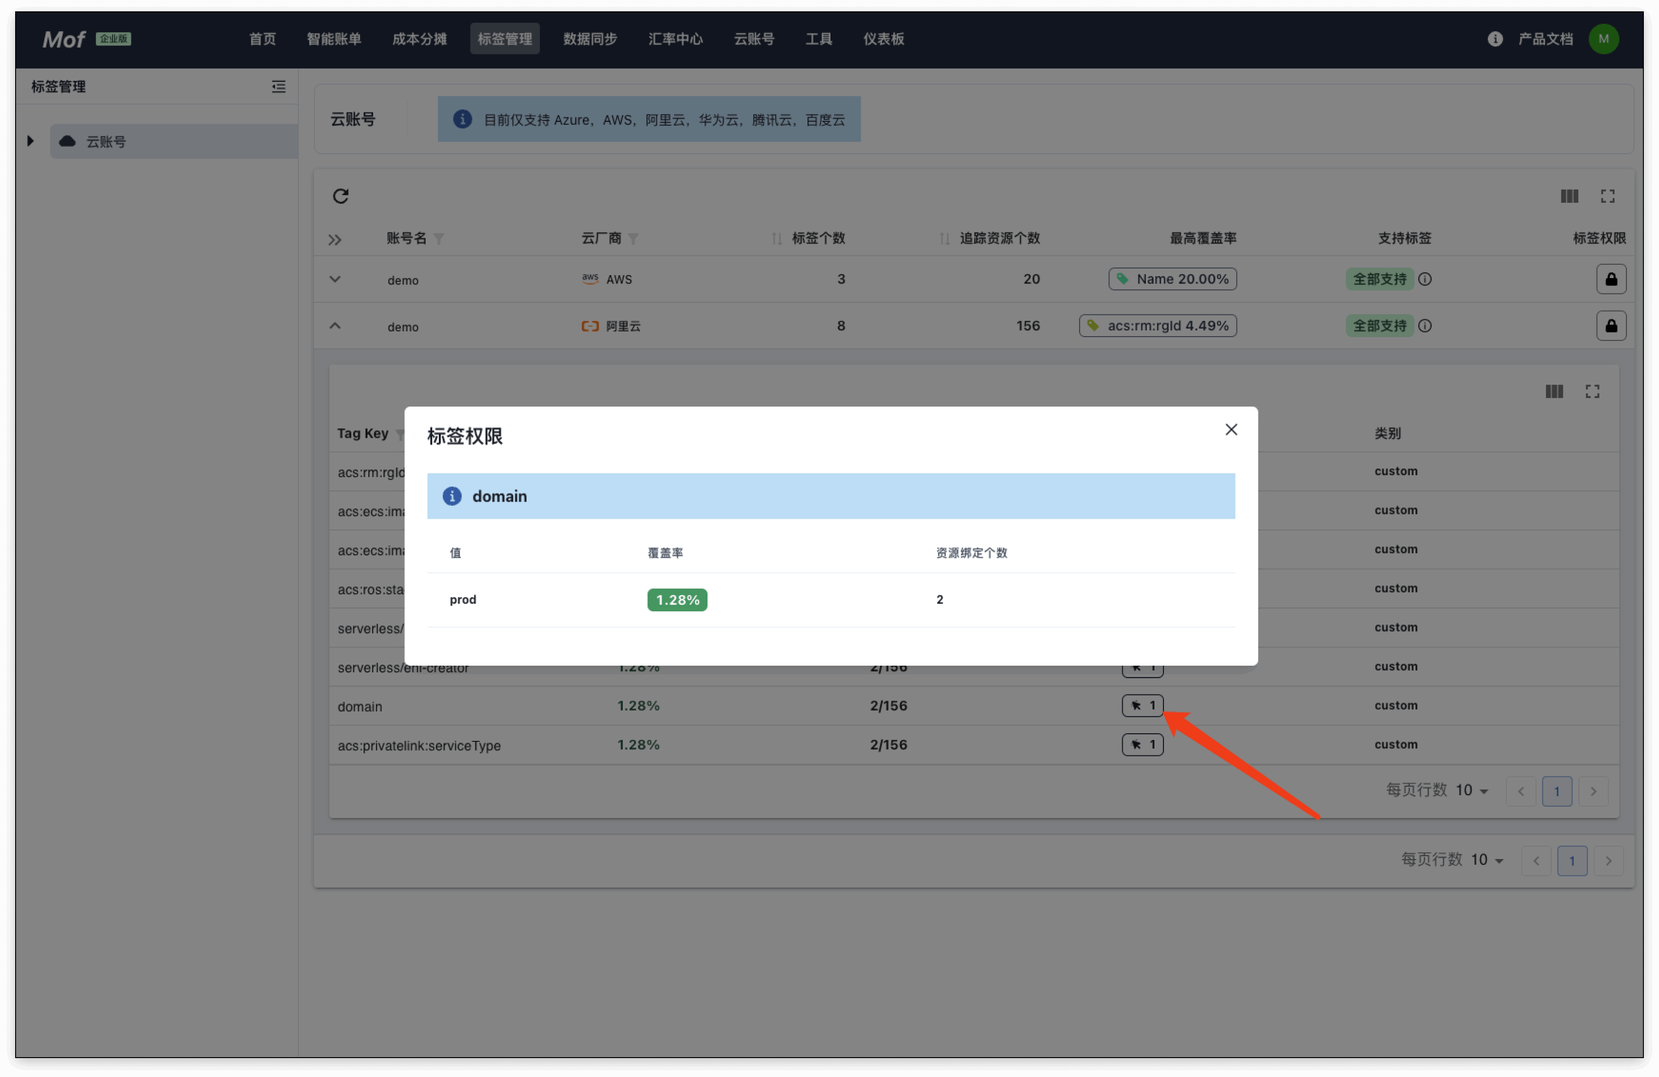Go to previous page in outer table
1659x1077 pixels.
point(1536,861)
